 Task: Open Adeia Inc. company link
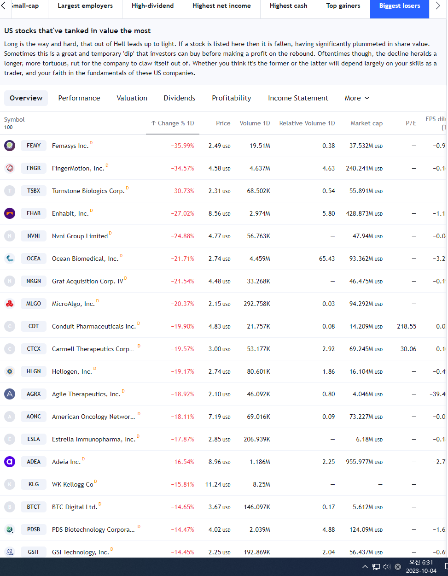click(66, 462)
